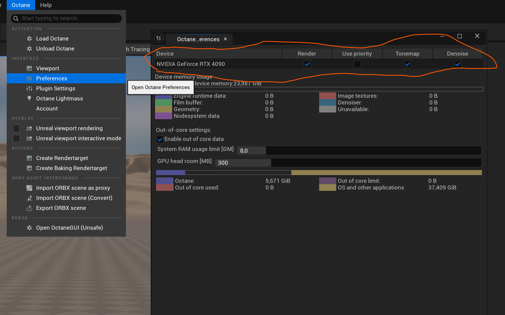Select Create Baking Rendertarget action
This screenshot has width=505, height=315.
66,168
